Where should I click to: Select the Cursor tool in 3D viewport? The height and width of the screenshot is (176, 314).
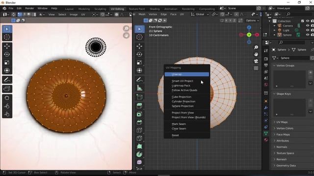[x=139, y=37]
